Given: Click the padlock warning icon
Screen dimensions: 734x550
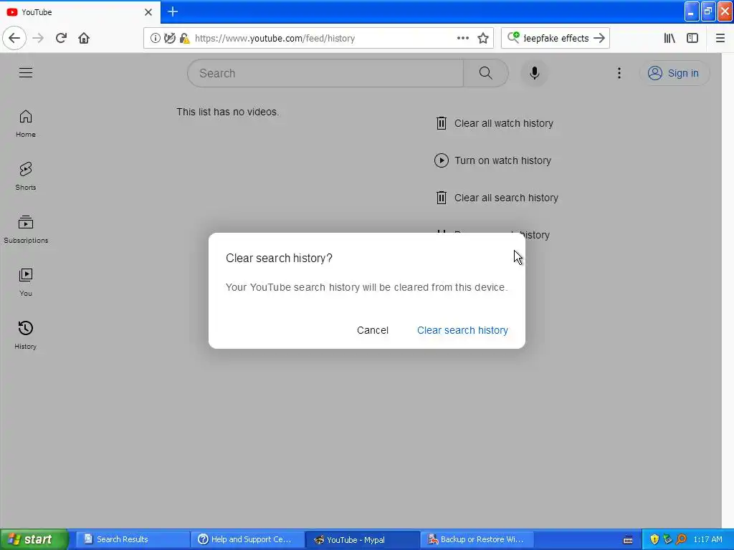Looking at the screenshot, I should pos(184,38).
